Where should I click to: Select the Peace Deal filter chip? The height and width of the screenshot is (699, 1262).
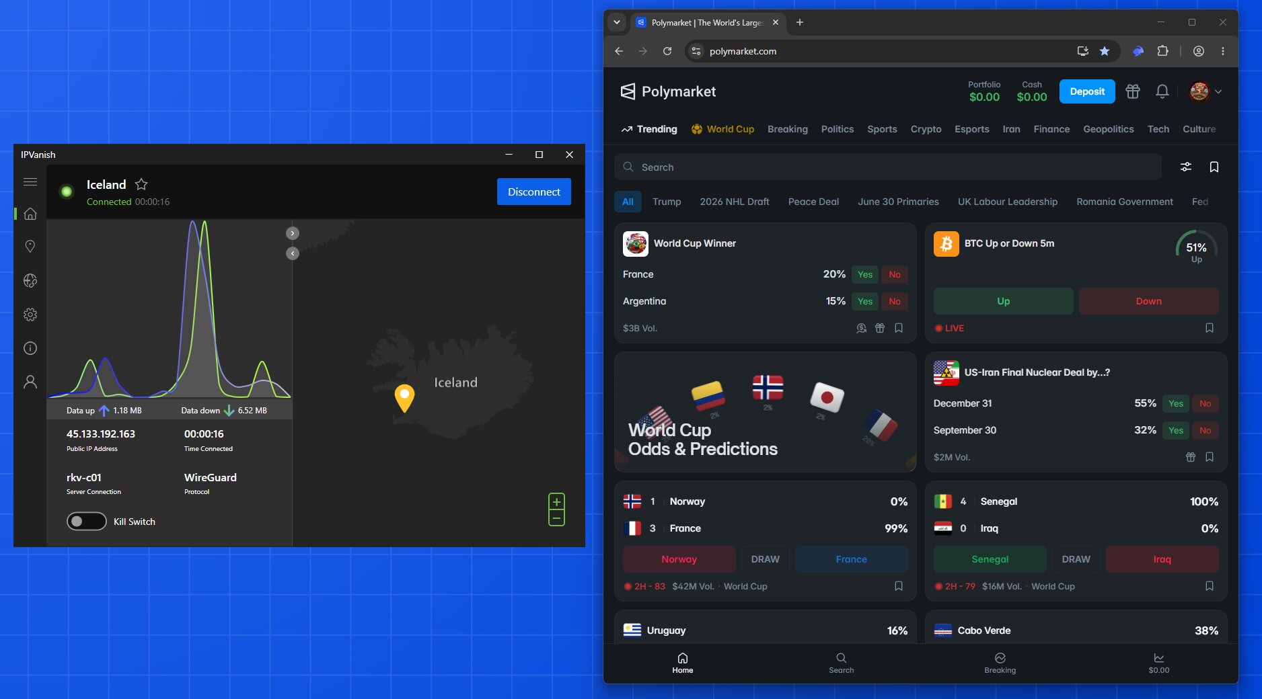tap(813, 202)
